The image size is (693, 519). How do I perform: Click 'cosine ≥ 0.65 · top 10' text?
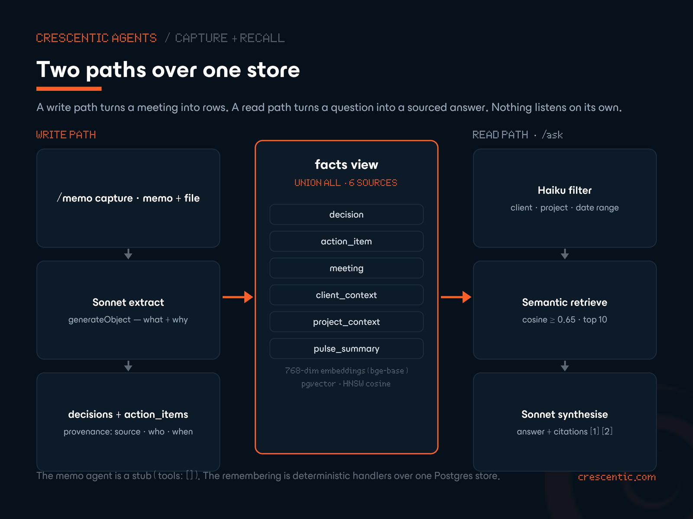pyautogui.click(x=565, y=320)
